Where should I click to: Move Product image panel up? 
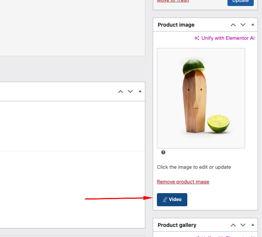point(233,25)
